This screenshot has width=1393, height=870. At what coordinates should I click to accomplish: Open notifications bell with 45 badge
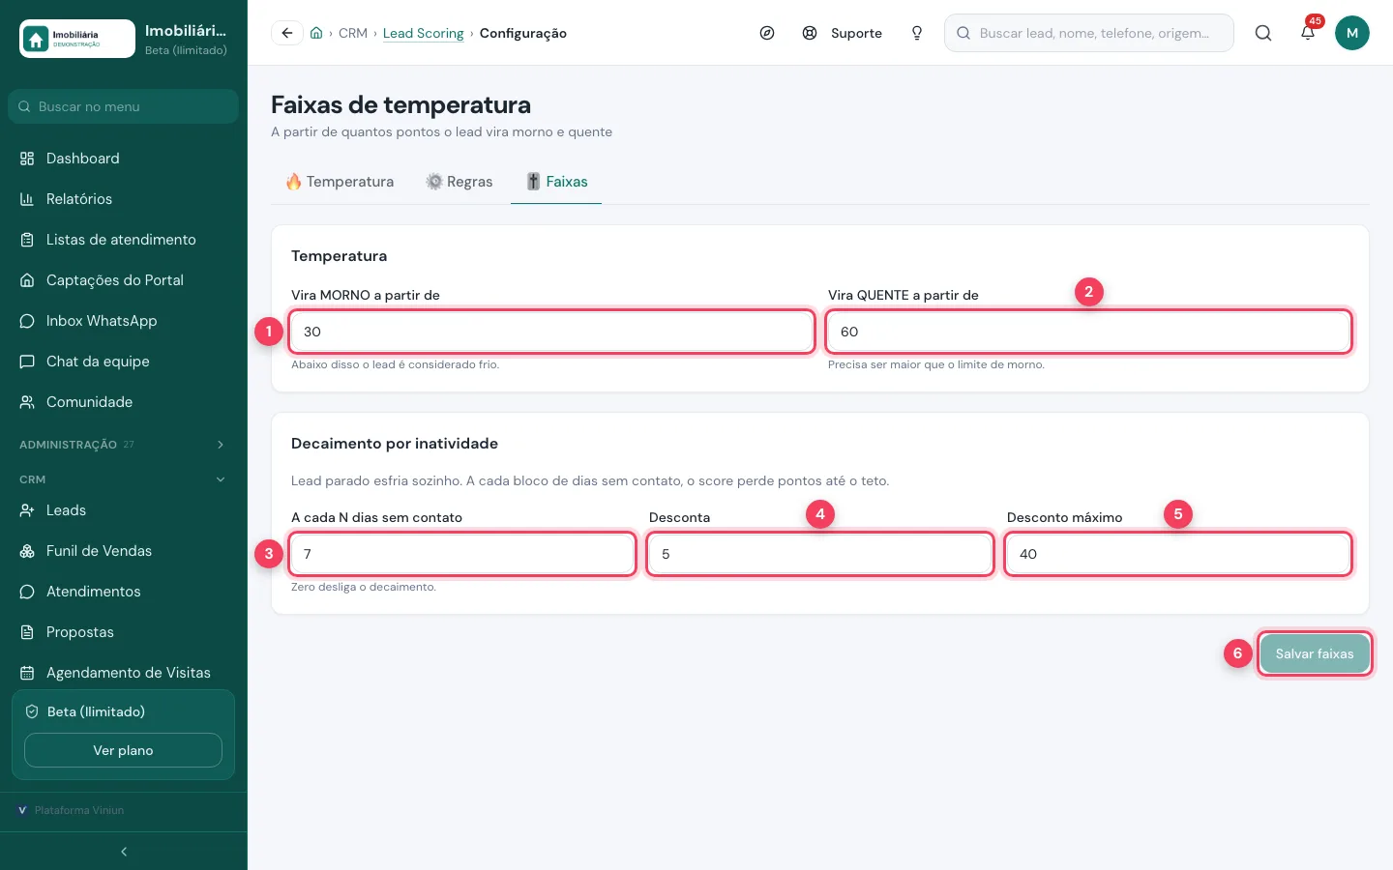point(1308,33)
